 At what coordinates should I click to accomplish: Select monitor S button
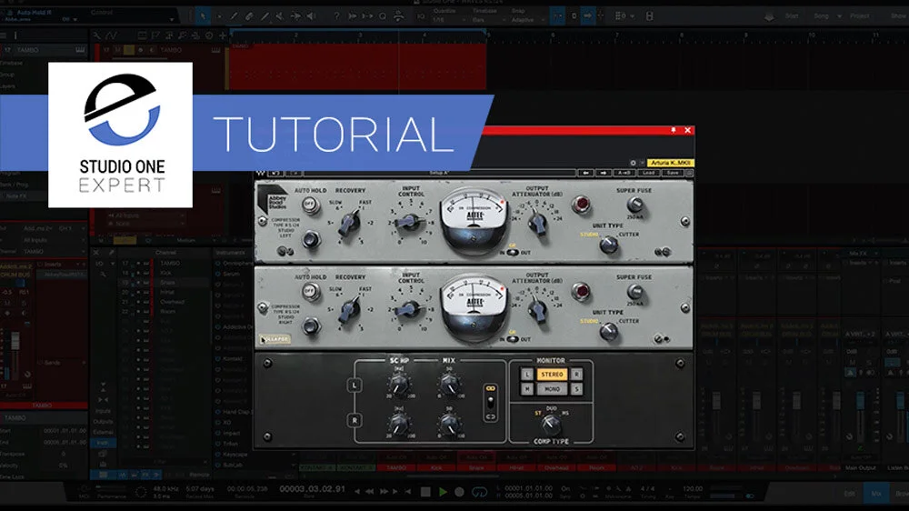pyautogui.click(x=577, y=389)
